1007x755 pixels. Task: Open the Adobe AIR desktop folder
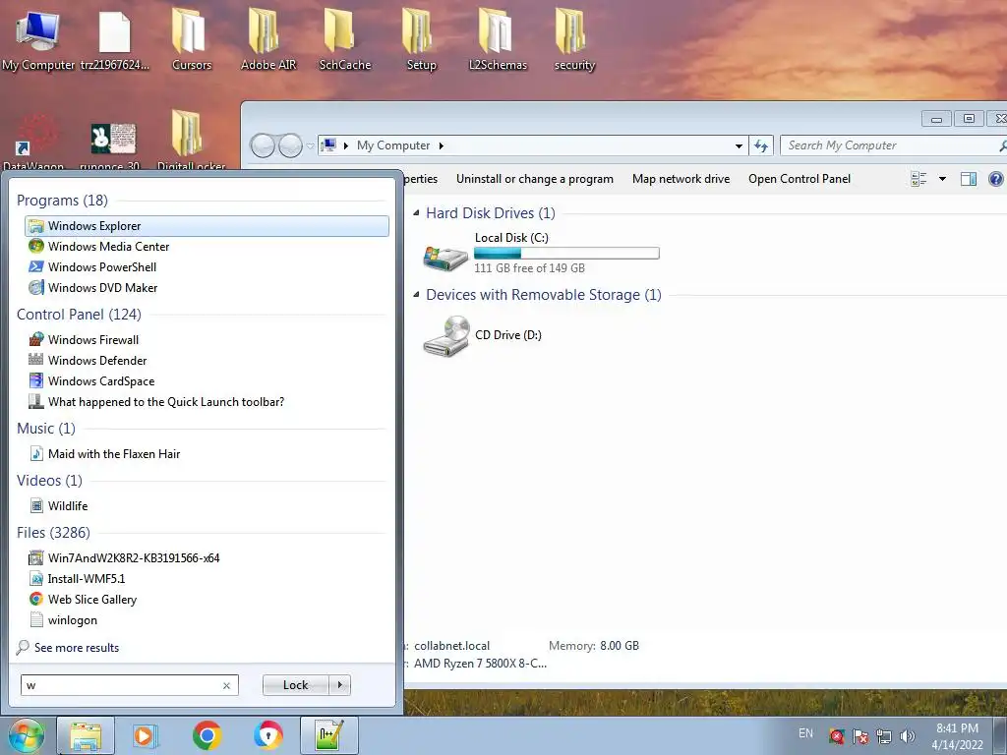click(x=268, y=39)
